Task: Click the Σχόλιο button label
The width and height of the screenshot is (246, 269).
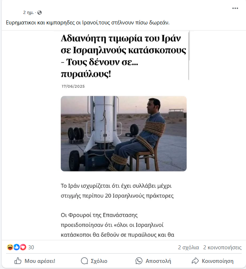Action: coord(99,261)
